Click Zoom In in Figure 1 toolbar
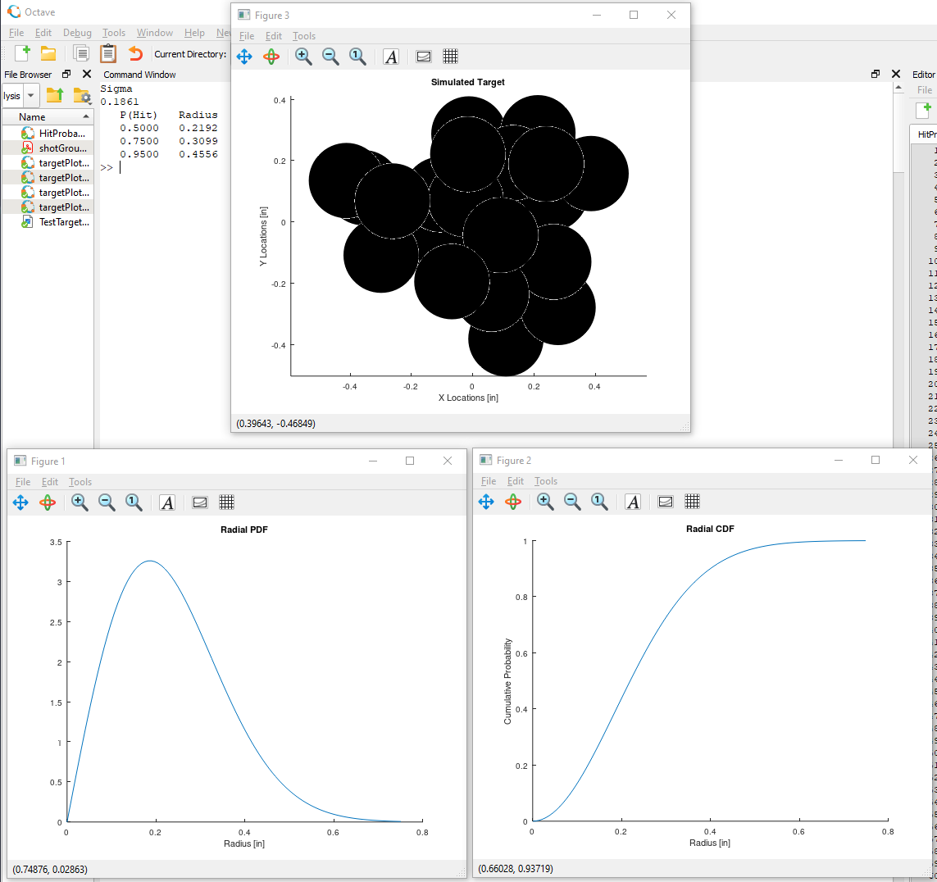The width and height of the screenshot is (937, 882). coord(80,502)
